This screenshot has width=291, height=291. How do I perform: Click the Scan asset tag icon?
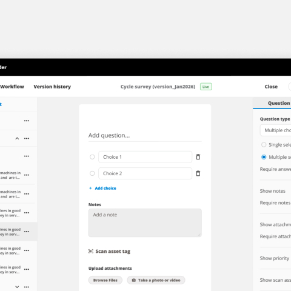pos(91,251)
